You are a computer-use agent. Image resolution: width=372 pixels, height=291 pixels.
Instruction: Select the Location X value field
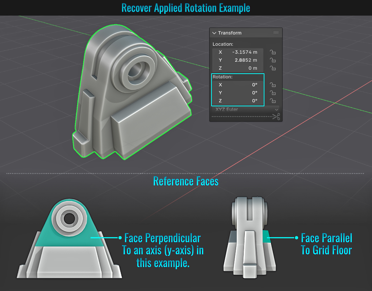click(238, 52)
